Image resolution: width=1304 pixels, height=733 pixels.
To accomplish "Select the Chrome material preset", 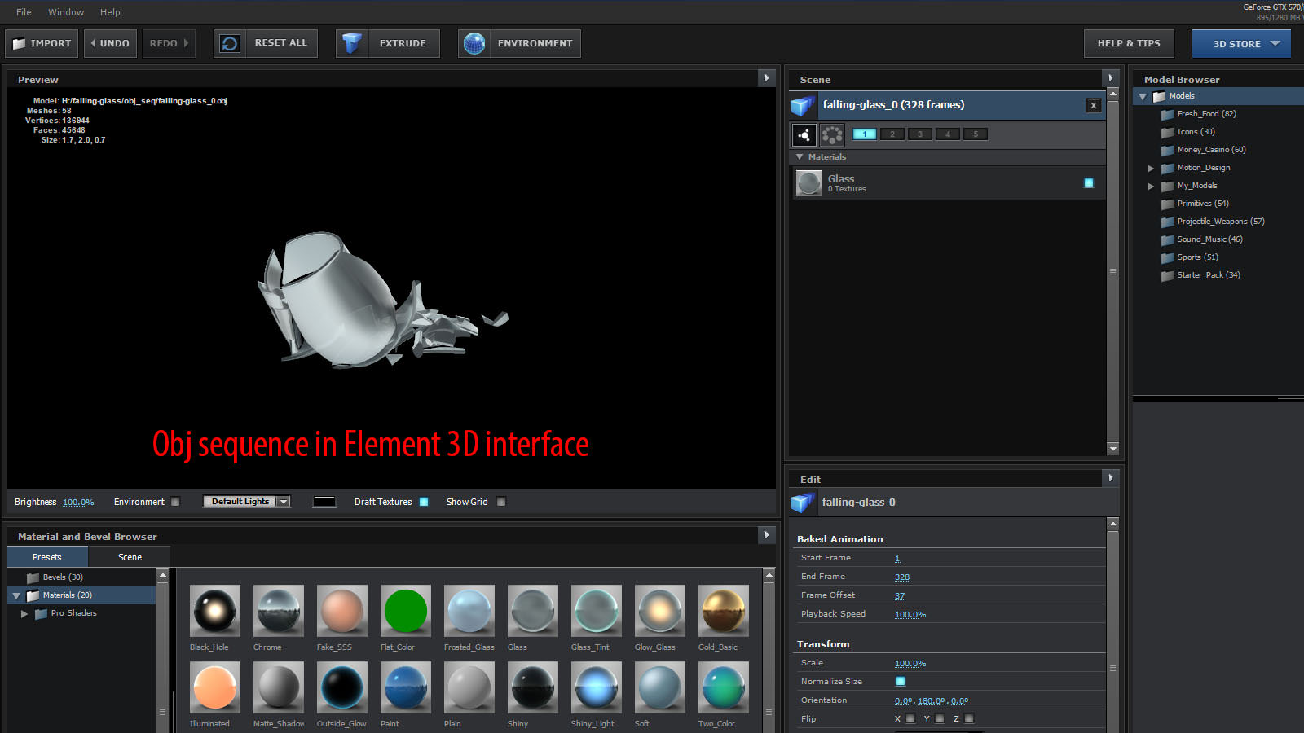I will [x=279, y=610].
